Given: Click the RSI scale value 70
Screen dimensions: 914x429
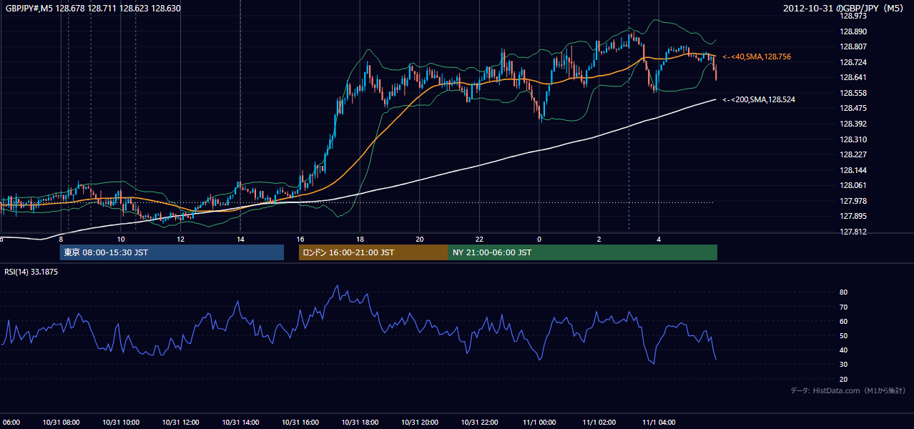Looking at the screenshot, I should tap(844, 307).
